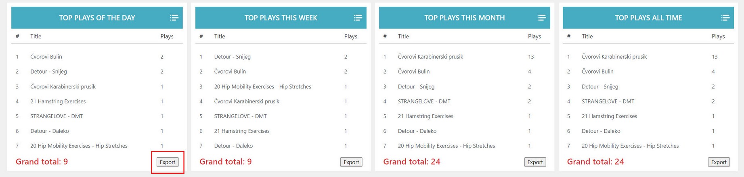Click the Plays column header in the monthly table
This screenshot has width=744, height=177.
[534, 36]
